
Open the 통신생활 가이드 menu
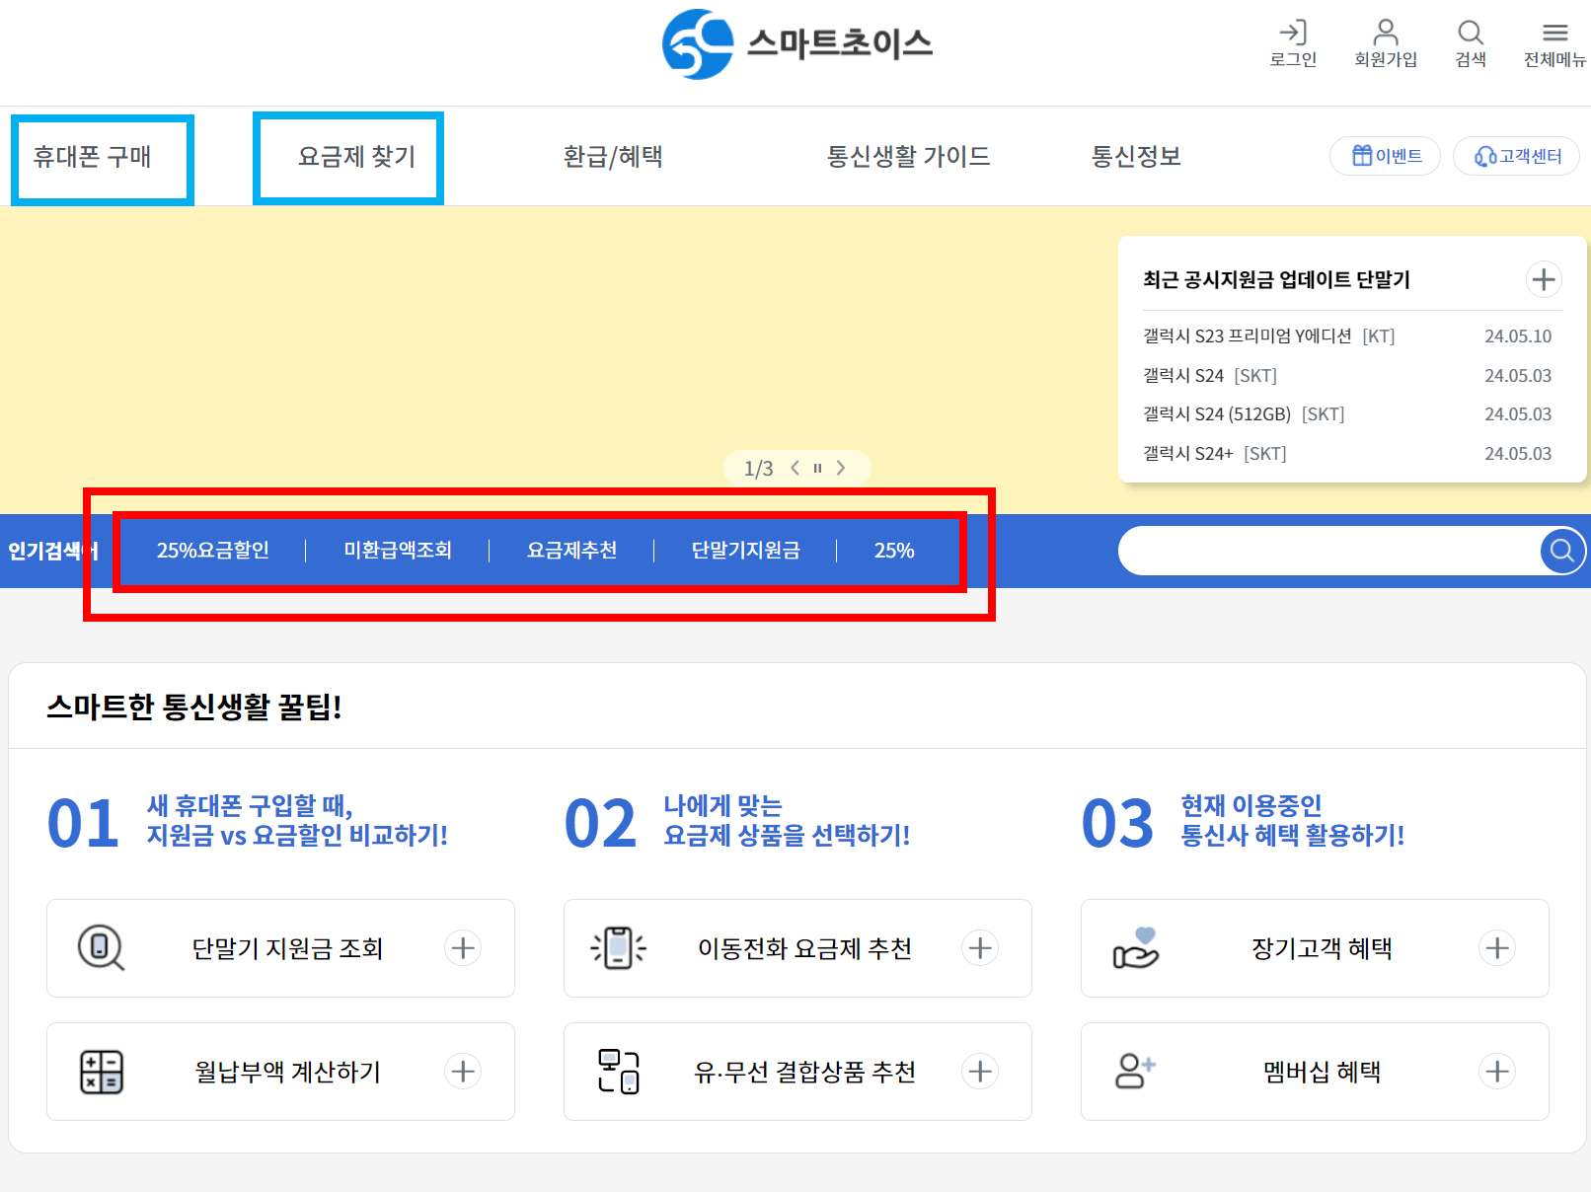[909, 156]
